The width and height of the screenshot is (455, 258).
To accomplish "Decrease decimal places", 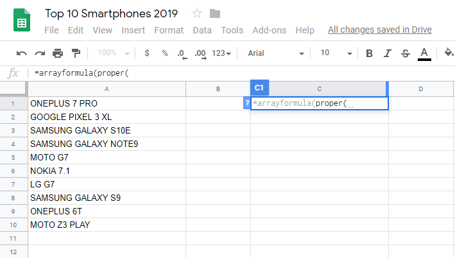I will click(x=182, y=54).
